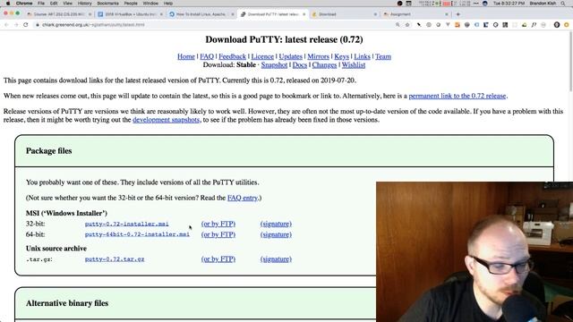Viewport: 573px width, 322px height.
Task: Open the Chrome profile avatar icon
Action: pos(557,25)
